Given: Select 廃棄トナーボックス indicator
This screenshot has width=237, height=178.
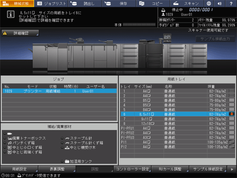Looking at the screenshot, I should (x=5, y=138).
